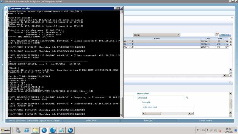Click the filter icon left of Pesquisar
Image resolution: width=238 pixels, height=134 pixels.
tap(217, 35)
